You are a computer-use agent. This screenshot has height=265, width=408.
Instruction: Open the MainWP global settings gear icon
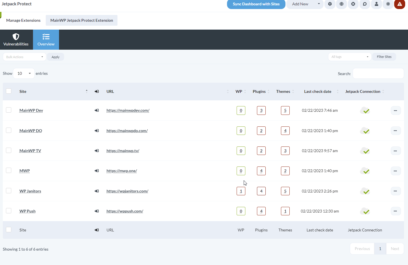coord(330,4)
